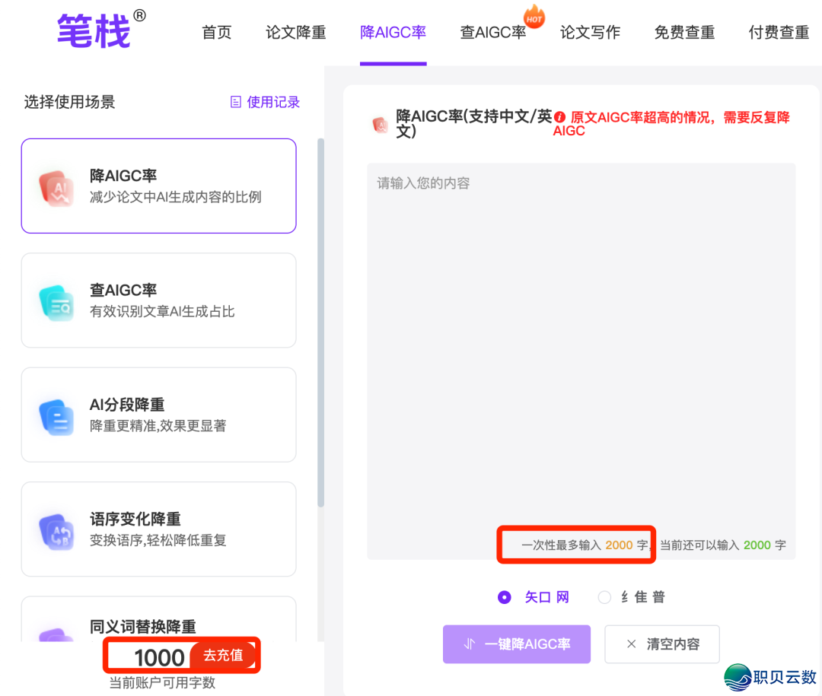This screenshot has height=696, width=822.
Task: Open the 使用记录 link
Action: pos(266,102)
